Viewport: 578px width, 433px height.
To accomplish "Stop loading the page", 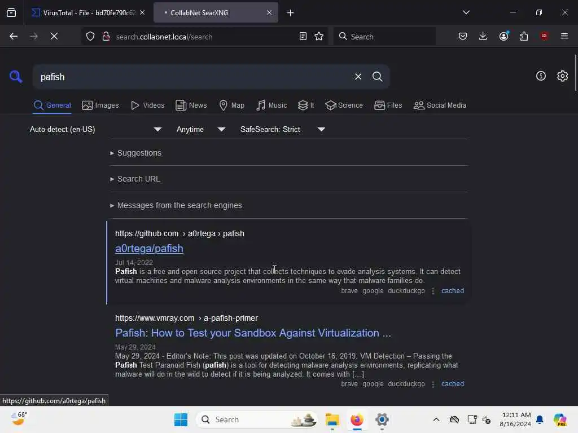I will (x=54, y=36).
